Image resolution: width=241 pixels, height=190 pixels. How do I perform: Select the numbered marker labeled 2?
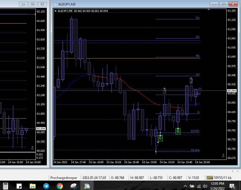(x=191, y=81)
